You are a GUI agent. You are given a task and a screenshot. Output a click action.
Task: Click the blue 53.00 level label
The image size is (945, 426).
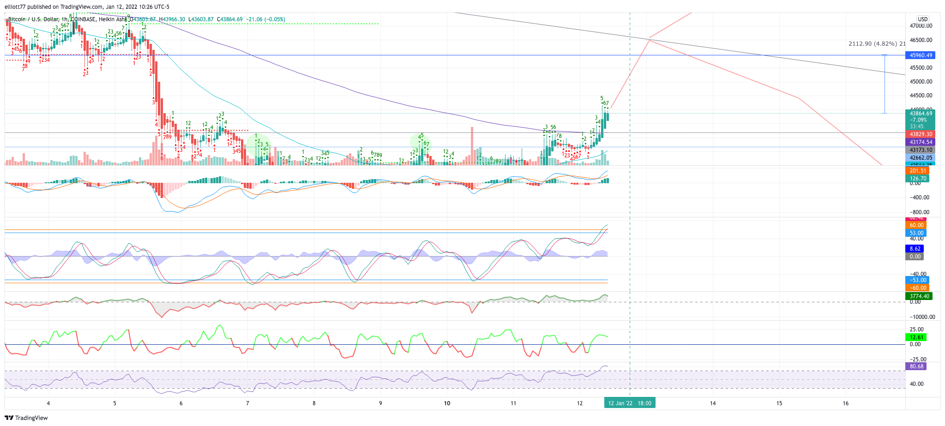tap(916, 233)
